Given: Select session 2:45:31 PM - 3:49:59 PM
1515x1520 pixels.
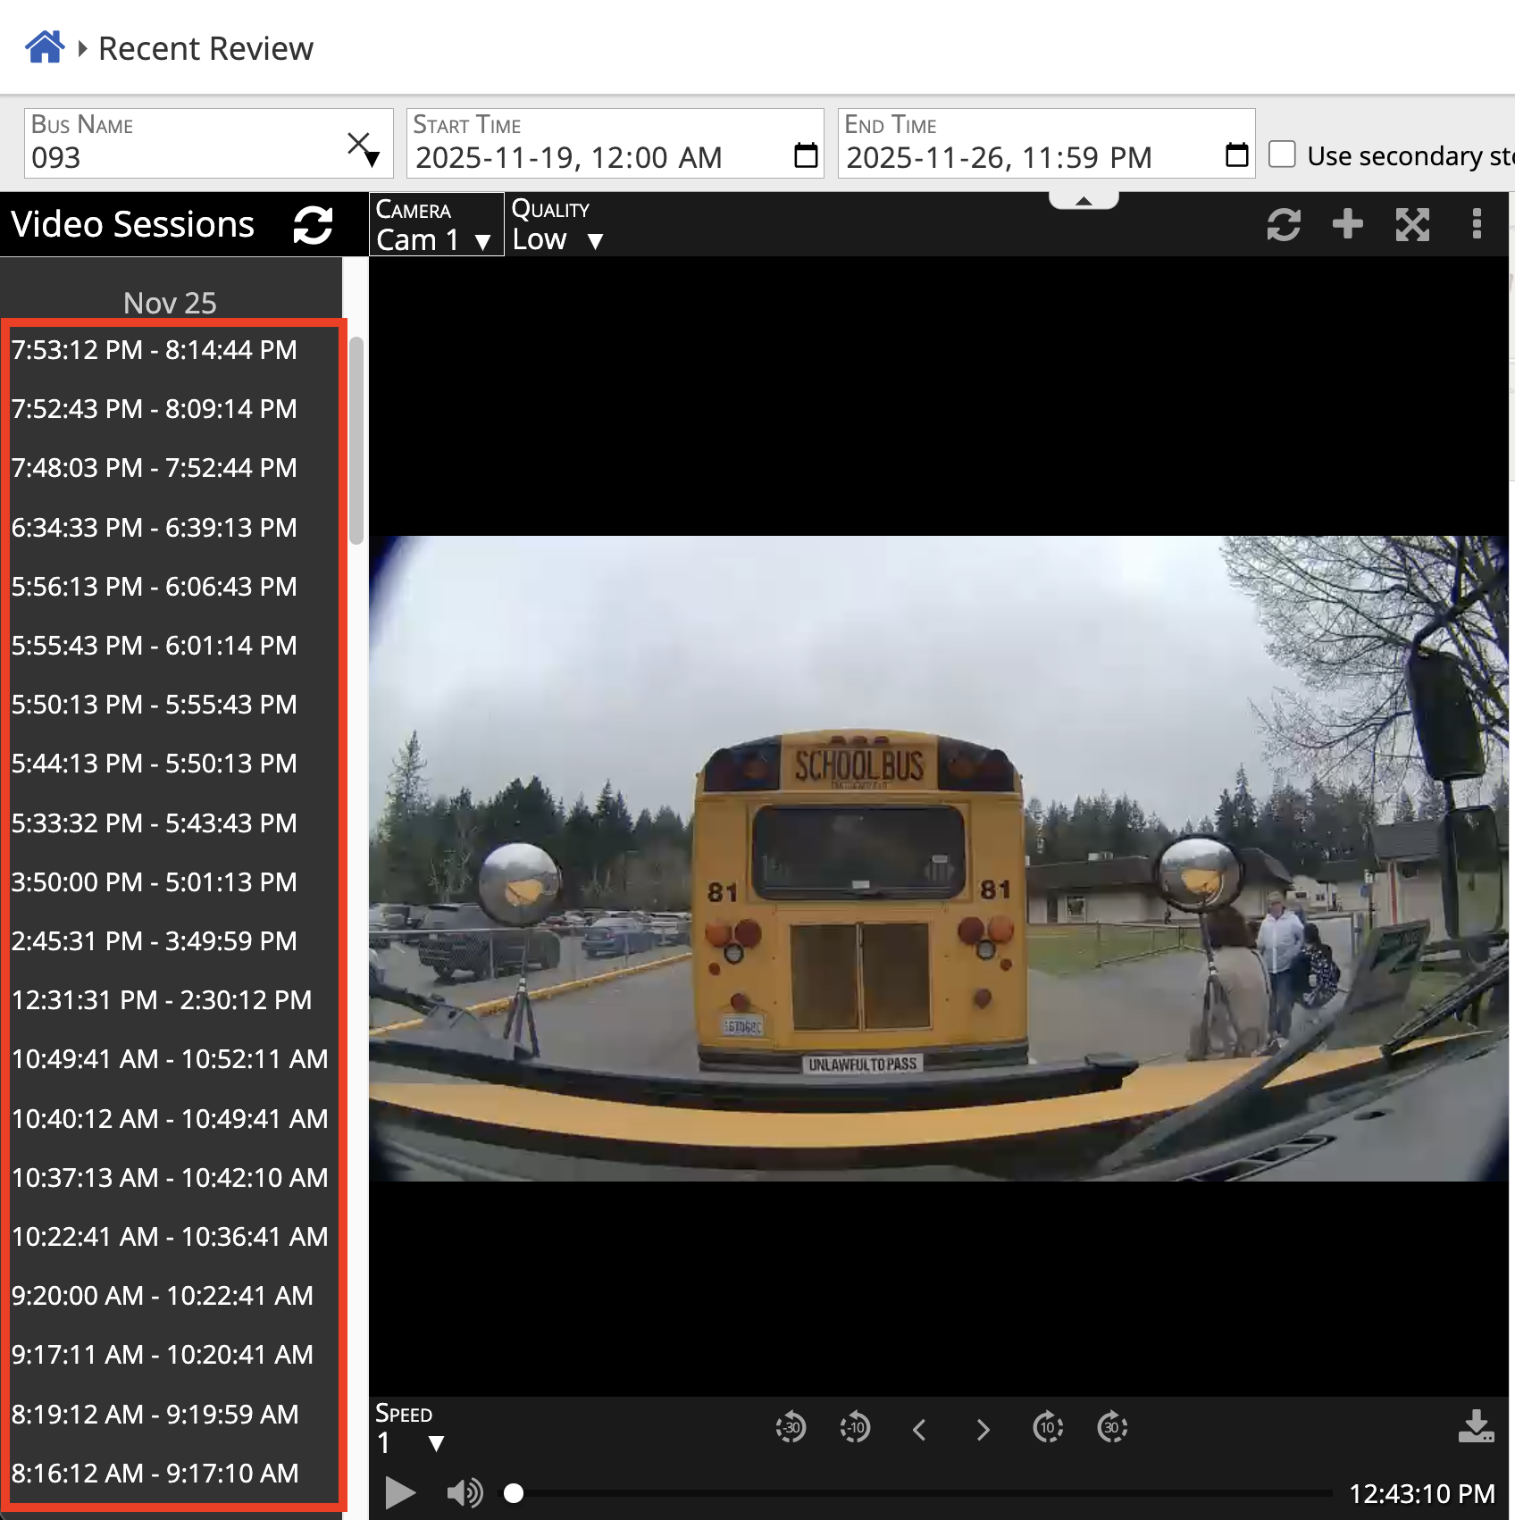Looking at the screenshot, I should [x=155, y=940].
